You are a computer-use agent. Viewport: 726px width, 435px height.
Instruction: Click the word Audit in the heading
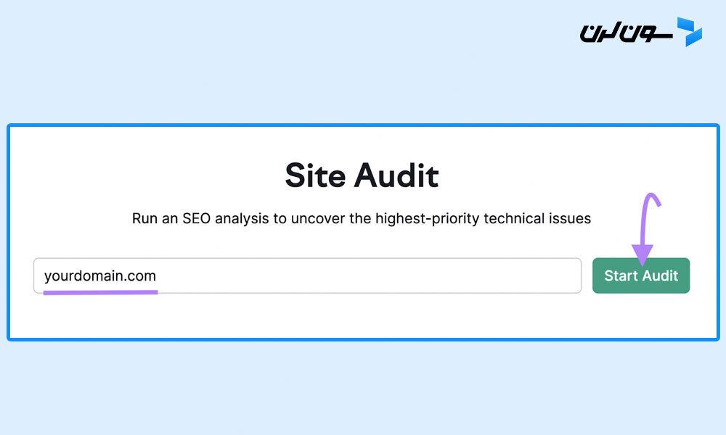coord(397,175)
